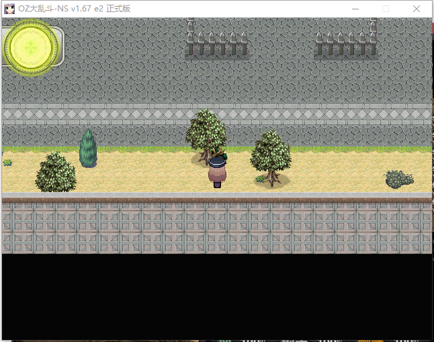Click the disabled maximize button
The height and width of the screenshot is (342, 434).
click(386, 9)
